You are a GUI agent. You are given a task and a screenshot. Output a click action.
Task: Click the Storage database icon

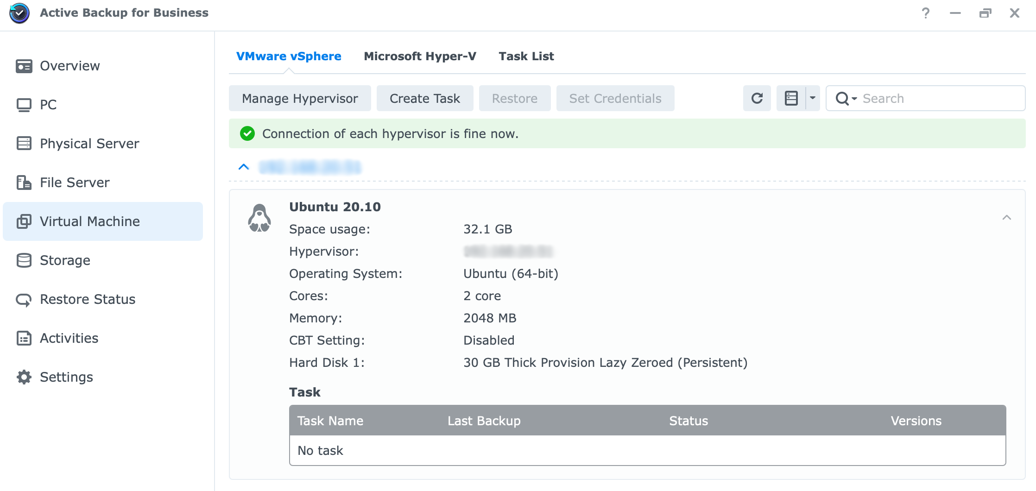click(x=24, y=260)
